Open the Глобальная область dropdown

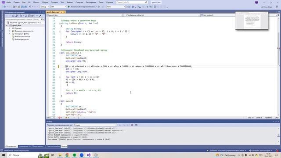pyautogui.click(x=162, y=15)
